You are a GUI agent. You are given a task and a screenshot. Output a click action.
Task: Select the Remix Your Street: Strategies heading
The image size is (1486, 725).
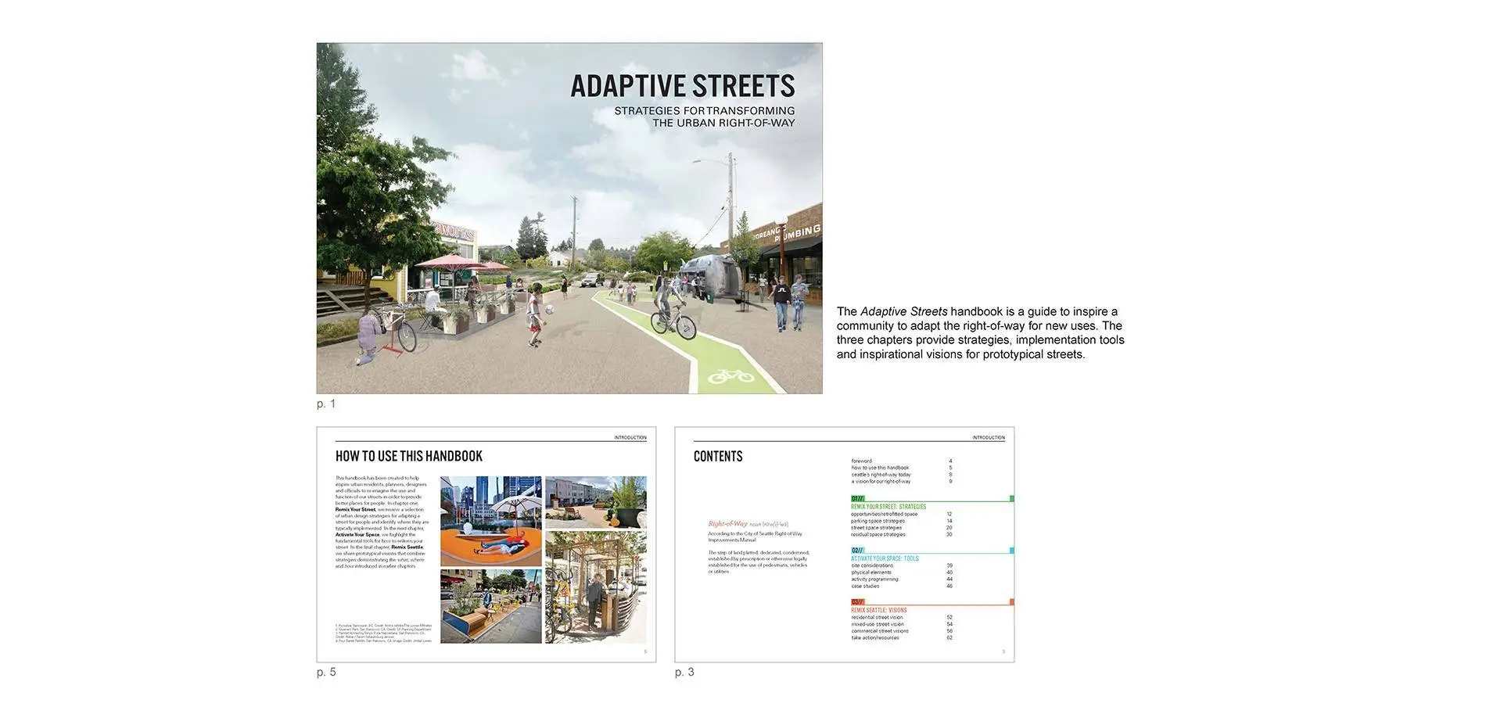tap(888, 507)
